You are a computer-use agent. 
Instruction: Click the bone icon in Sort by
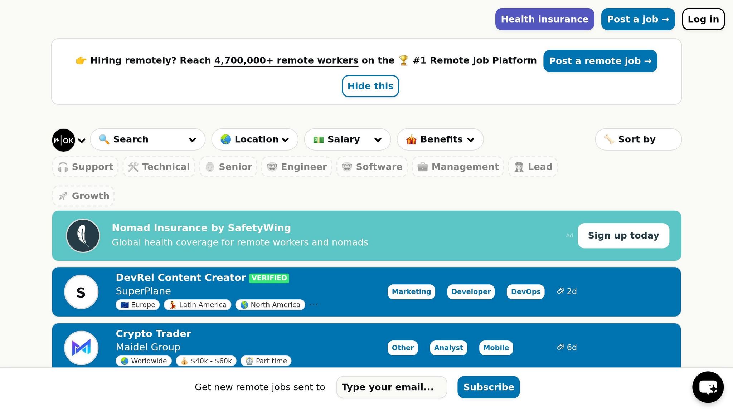click(609, 139)
